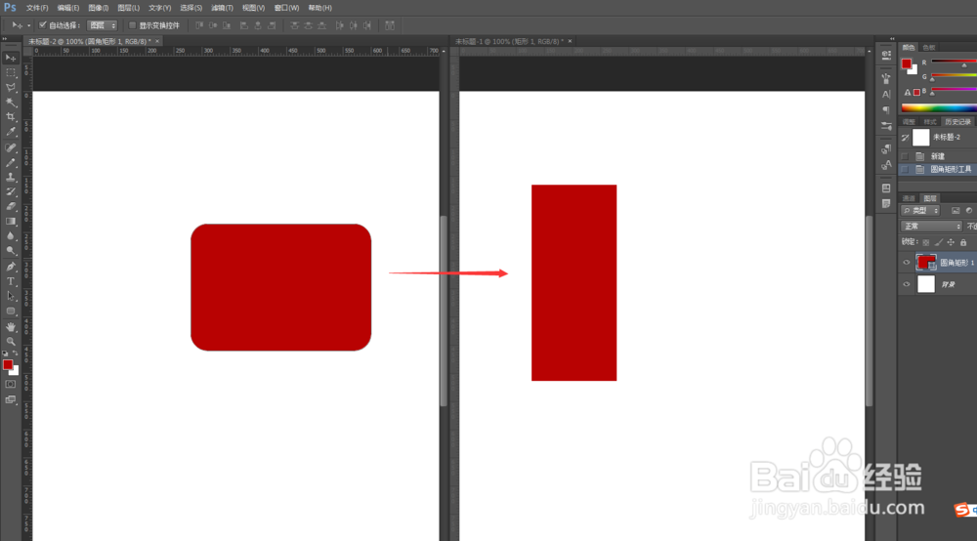
Task: Click the 圆角矩形 1 layer thumbnail
Action: [925, 262]
